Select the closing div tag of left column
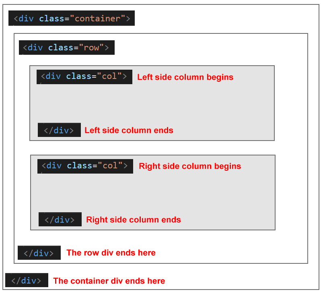The height and width of the screenshot is (294, 321). point(59,130)
